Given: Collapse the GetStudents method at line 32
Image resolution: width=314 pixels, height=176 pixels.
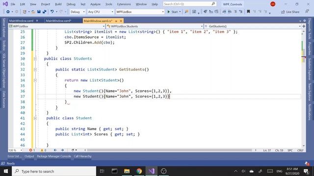Looking at the screenshot, I should (x=35, y=69).
